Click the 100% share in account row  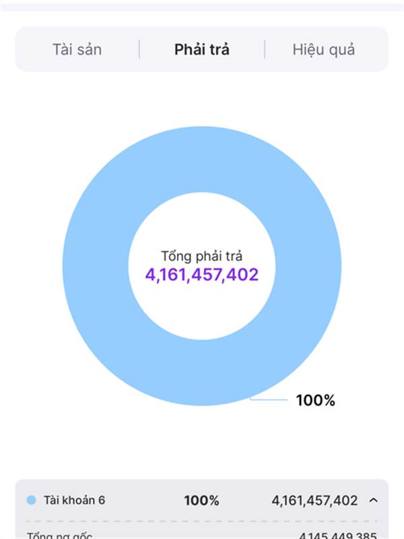point(201,501)
